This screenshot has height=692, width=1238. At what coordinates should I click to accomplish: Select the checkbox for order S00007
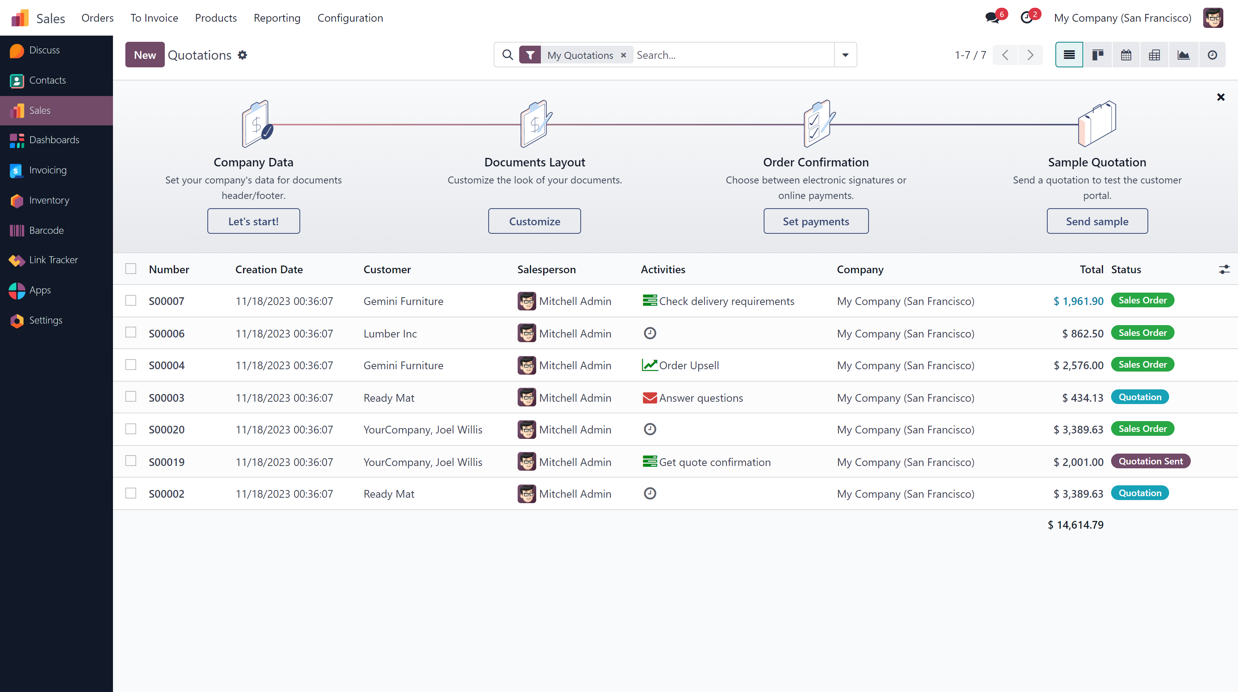[131, 301]
